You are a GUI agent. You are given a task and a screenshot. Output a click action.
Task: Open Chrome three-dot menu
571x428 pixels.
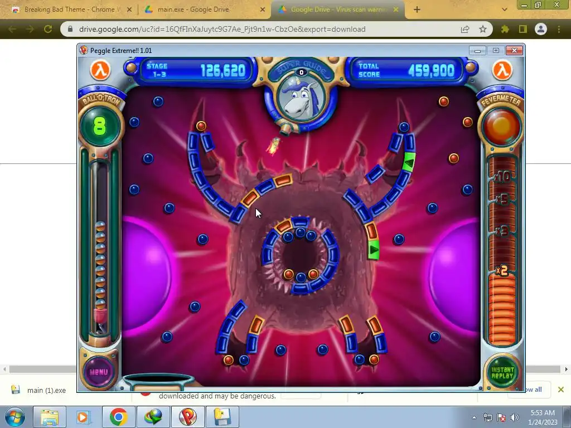tap(559, 29)
